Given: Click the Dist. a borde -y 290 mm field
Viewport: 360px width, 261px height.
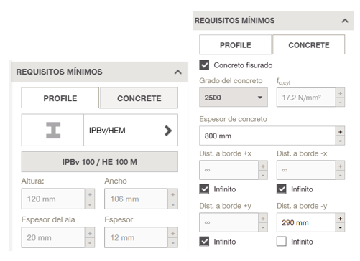Looking at the screenshot, I should [306, 222].
